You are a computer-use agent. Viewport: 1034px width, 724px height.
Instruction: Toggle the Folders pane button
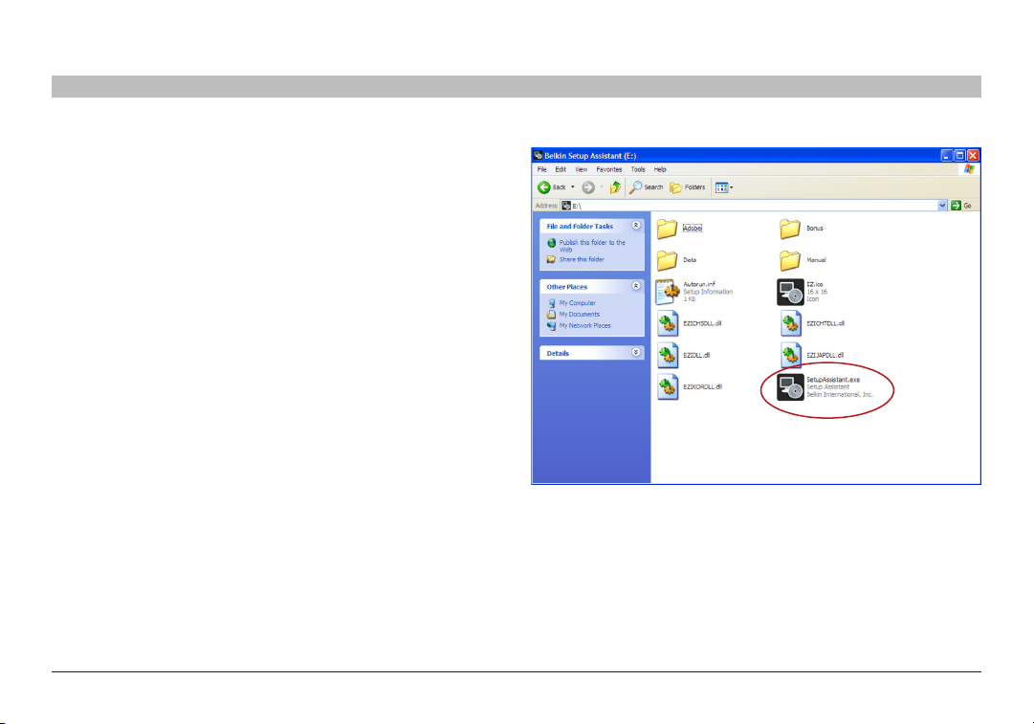click(x=687, y=187)
